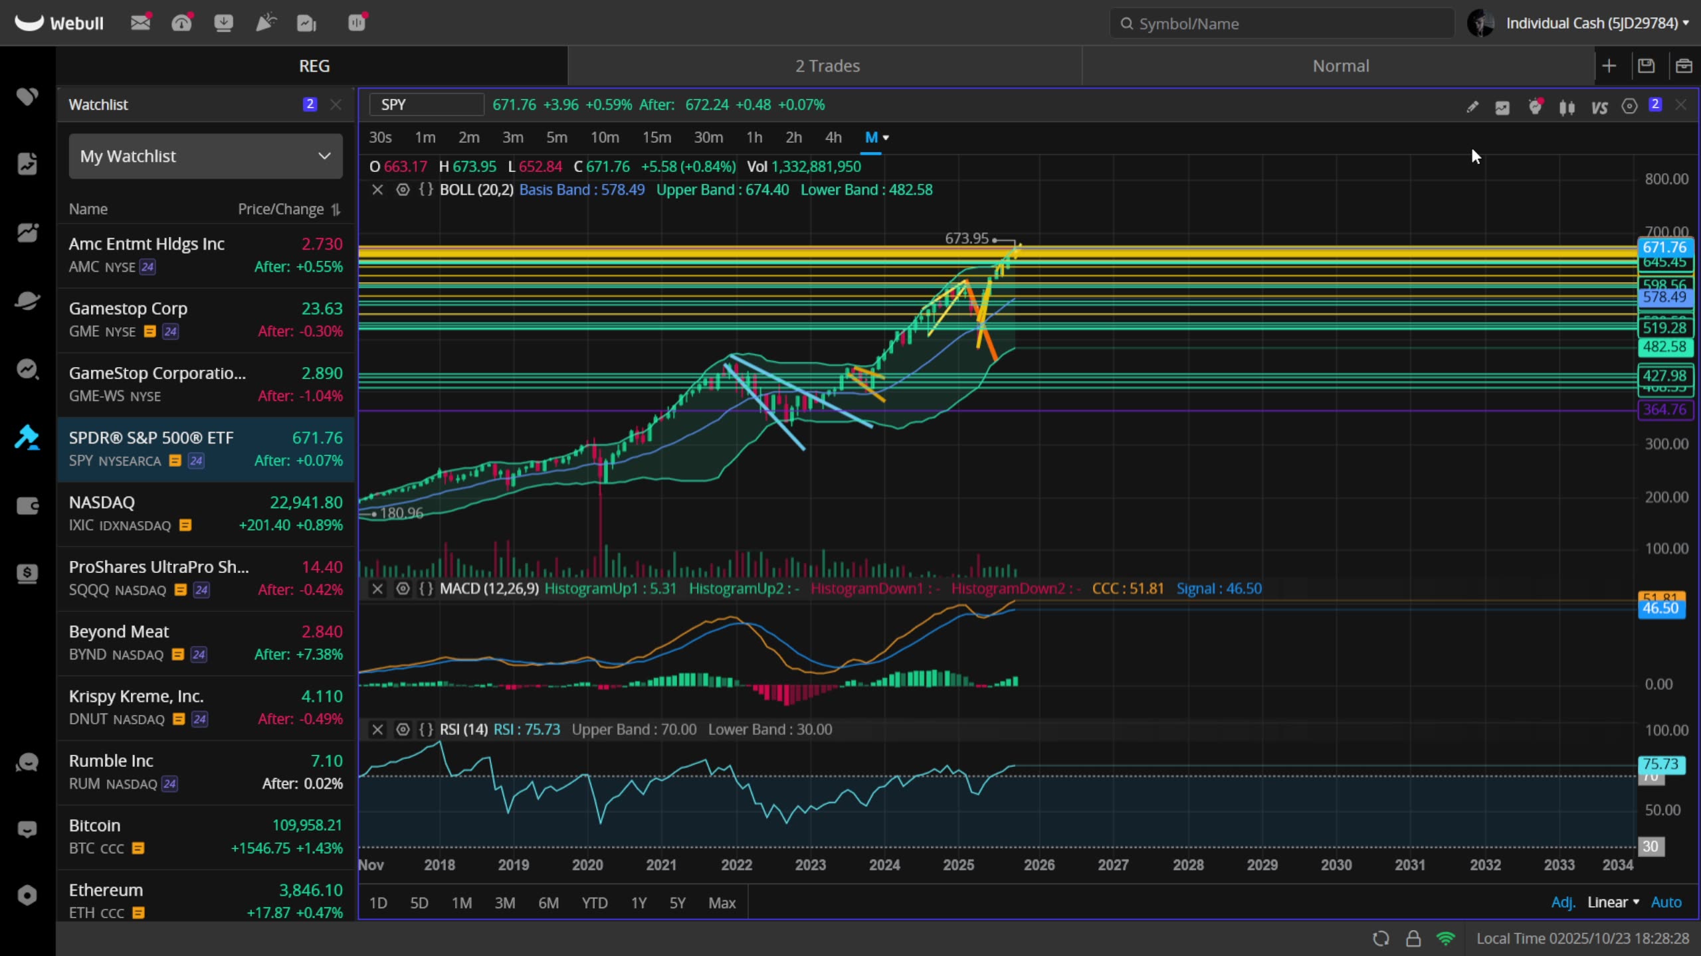The height and width of the screenshot is (956, 1701).
Task: Open the Individual Cash account dropdown
Action: (1597, 23)
